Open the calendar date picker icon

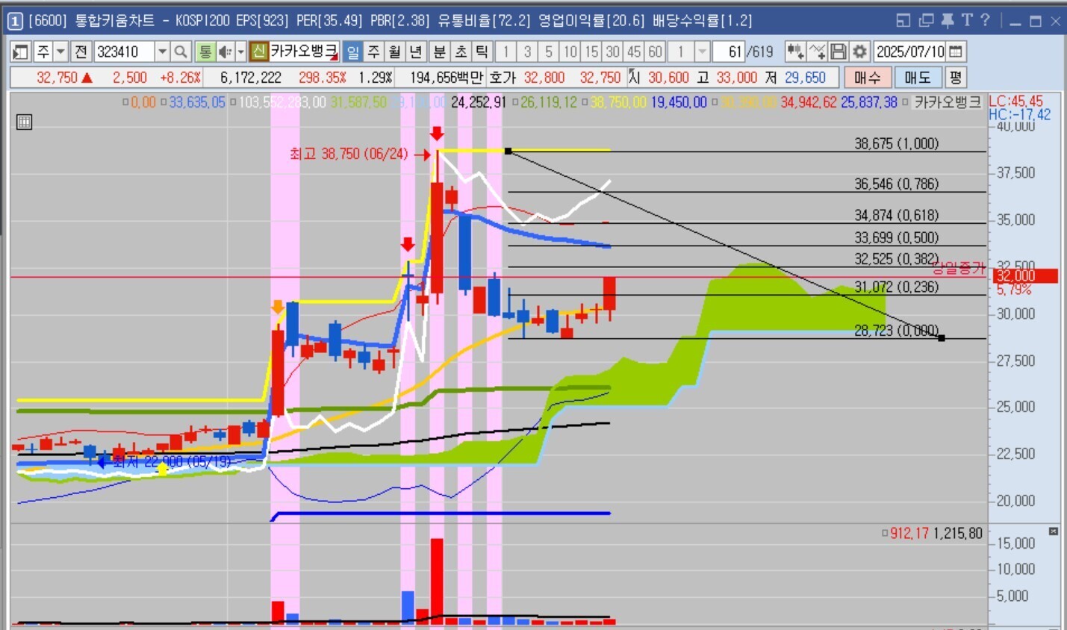tap(956, 52)
